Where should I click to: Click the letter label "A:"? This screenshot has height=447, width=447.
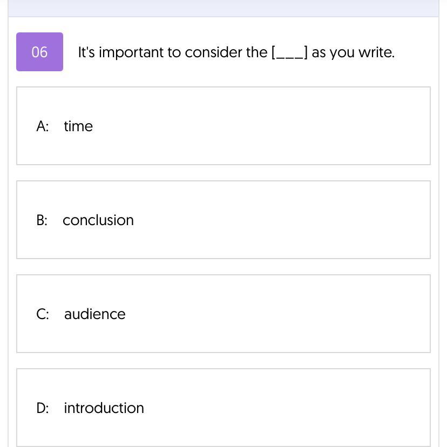tap(43, 126)
